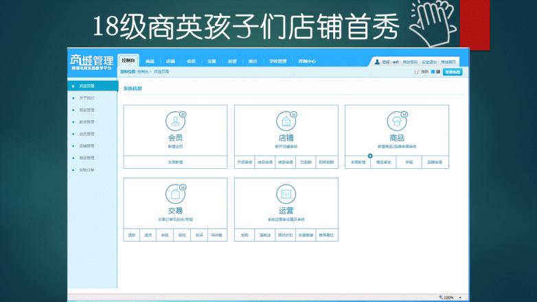Pick the blue skin color swatch
The height and width of the screenshot is (302, 537).
433,71
